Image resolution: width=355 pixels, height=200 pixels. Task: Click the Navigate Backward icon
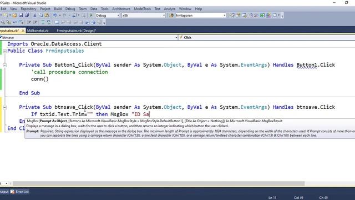(x=74, y=16)
